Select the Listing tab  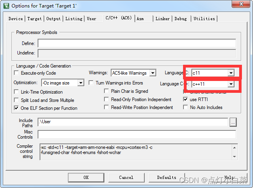click(x=74, y=19)
